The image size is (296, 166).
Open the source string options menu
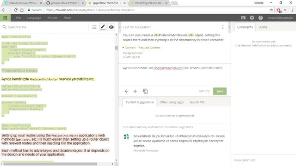(223, 27)
